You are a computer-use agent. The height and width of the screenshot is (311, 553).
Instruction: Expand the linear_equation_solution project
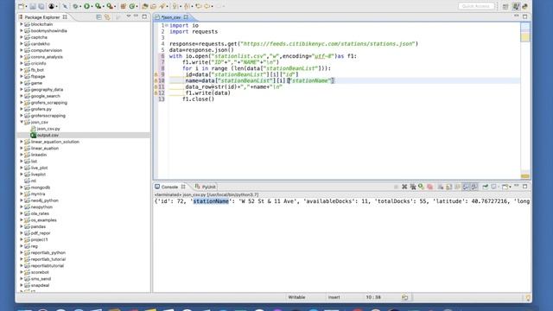coord(22,142)
